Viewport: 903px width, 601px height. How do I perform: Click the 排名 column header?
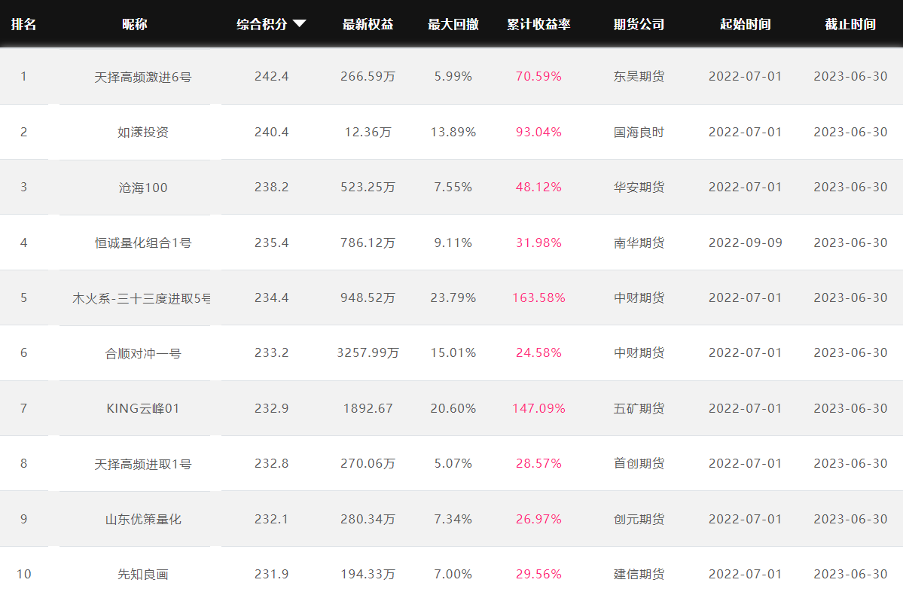tap(23, 24)
